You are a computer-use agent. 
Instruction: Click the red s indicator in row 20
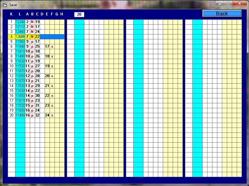(52, 115)
